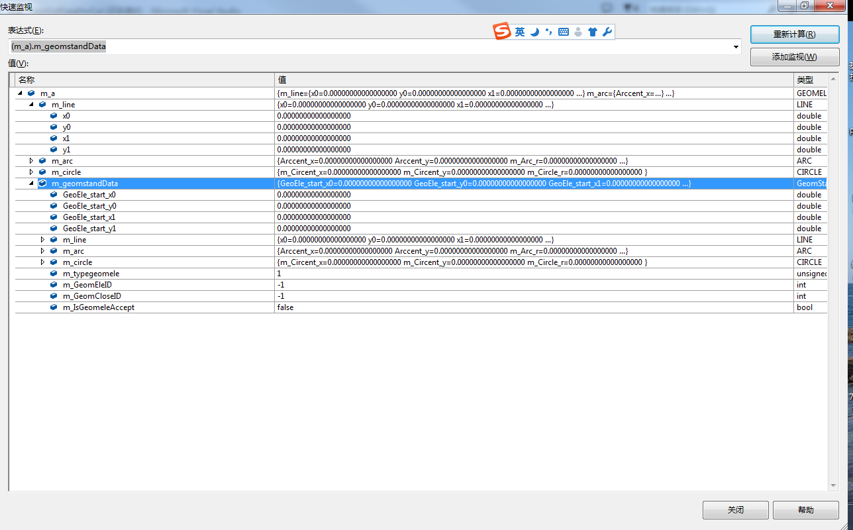Screen dimensions: 853x530
Task: Select the x0 row under m_line
Action: tap(421, 116)
